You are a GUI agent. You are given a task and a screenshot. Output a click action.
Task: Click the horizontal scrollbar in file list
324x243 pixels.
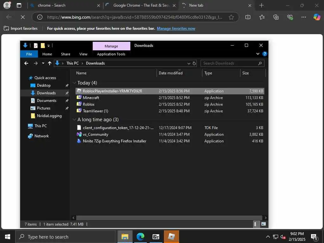169,218
